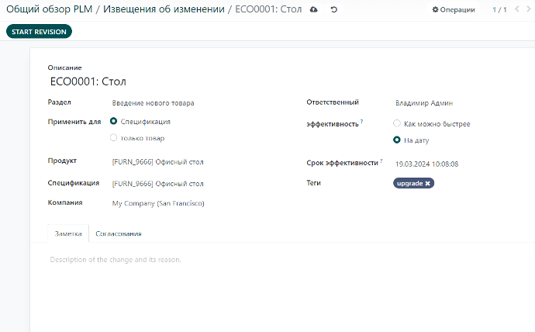The height and width of the screenshot is (332, 535).
Task: Click the START REVISION button
Action: click(39, 31)
